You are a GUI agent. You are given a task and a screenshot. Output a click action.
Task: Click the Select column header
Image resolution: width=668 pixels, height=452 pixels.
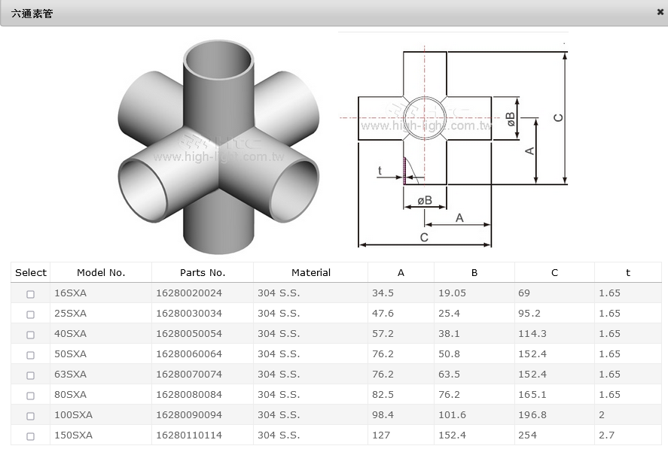pyautogui.click(x=31, y=273)
